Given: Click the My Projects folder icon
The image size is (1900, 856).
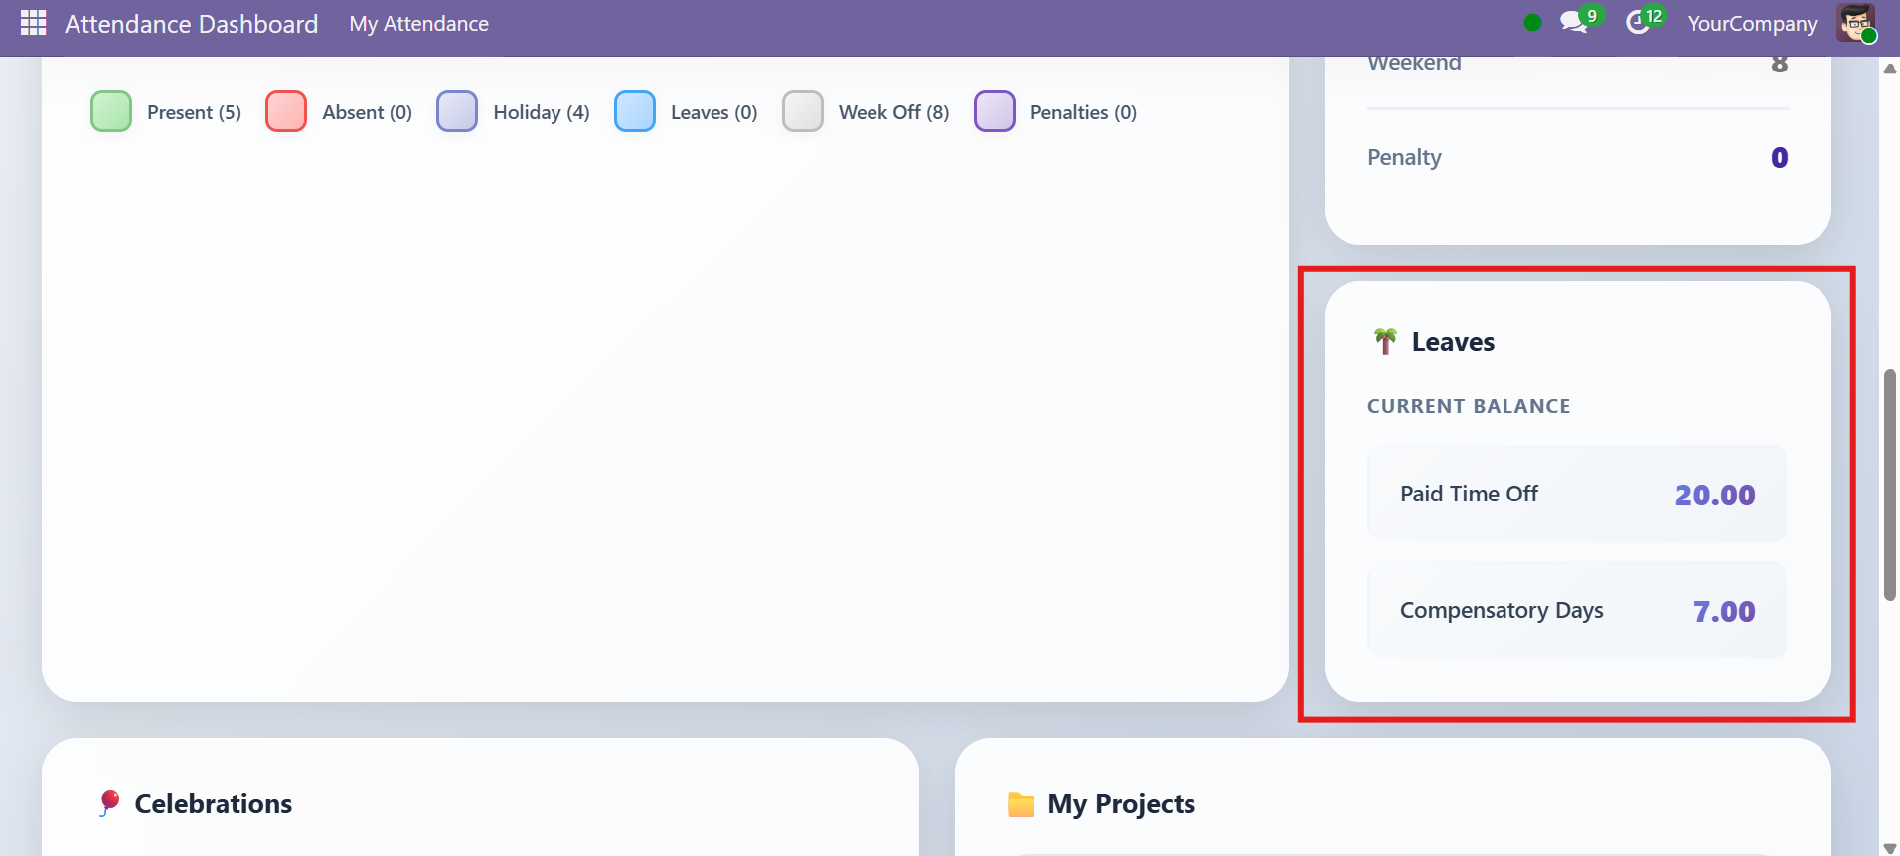Looking at the screenshot, I should pyautogui.click(x=1021, y=804).
